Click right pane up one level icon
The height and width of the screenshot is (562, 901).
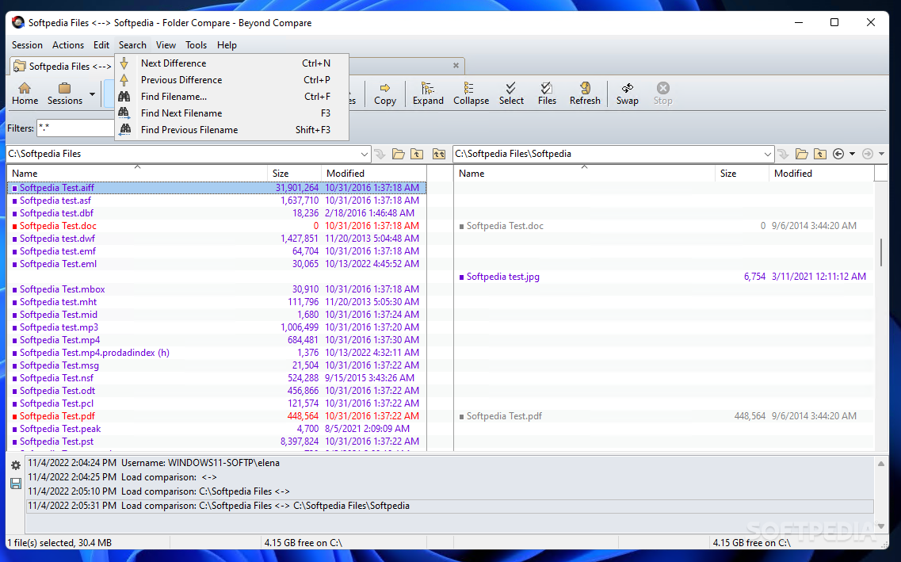click(820, 154)
